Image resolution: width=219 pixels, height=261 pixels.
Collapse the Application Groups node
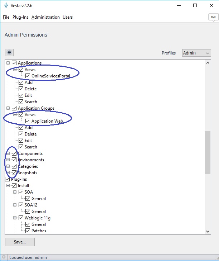pyautogui.click(x=8, y=108)
